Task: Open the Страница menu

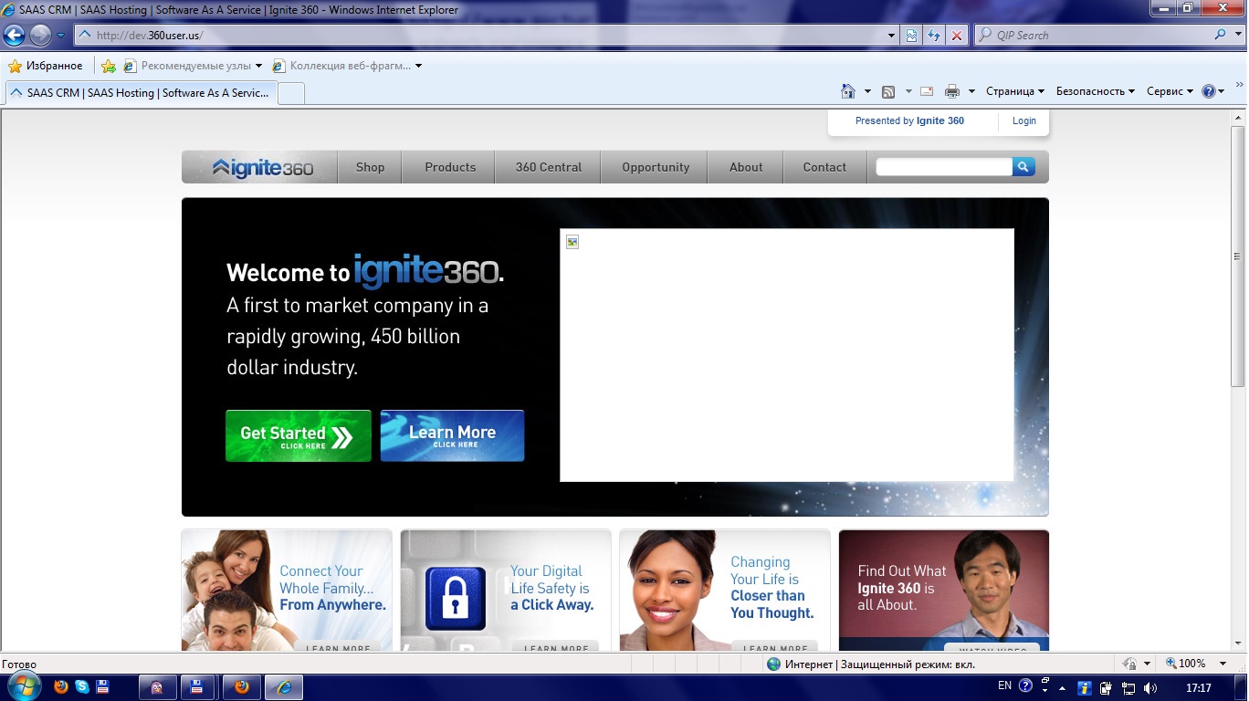Action: click(1014, 91)
